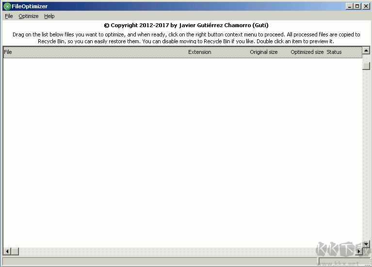Sort by the Extension column header
Viewport: 372px width, 267px height.
click(x=200, y=52)
